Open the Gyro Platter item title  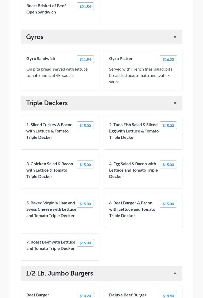coord(121,58)
